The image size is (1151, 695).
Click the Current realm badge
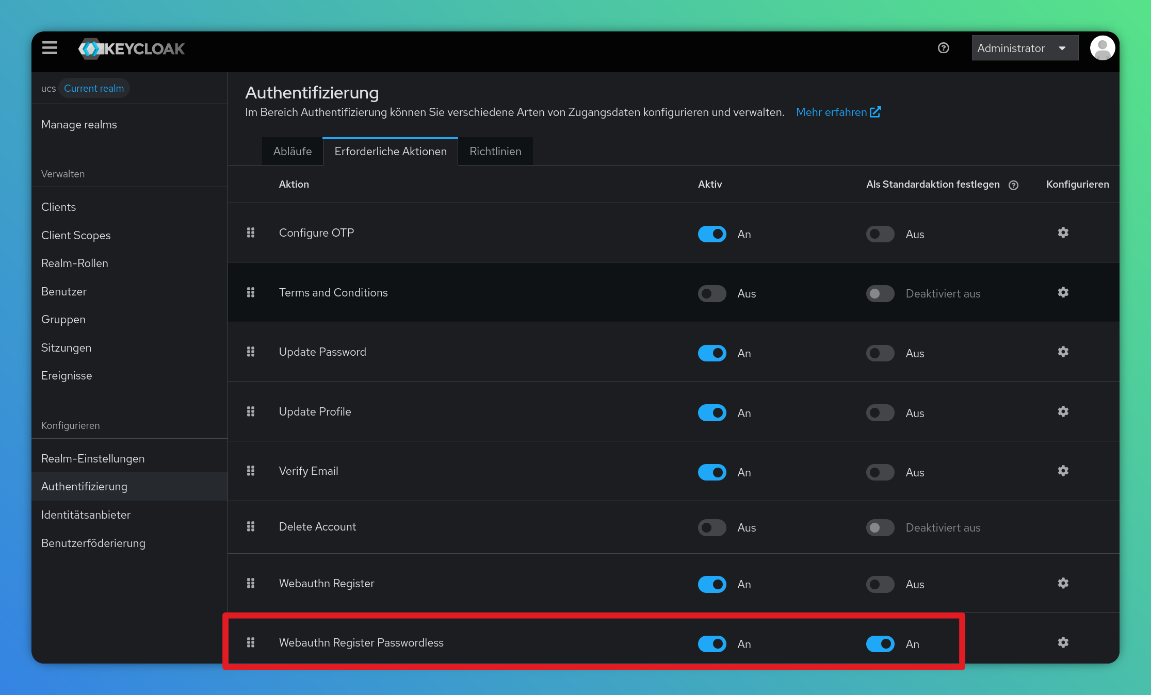tap(94, 88)
